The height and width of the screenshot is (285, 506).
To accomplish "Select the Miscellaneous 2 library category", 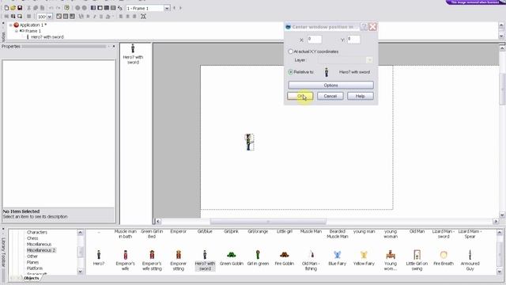I will coord(41,250).
